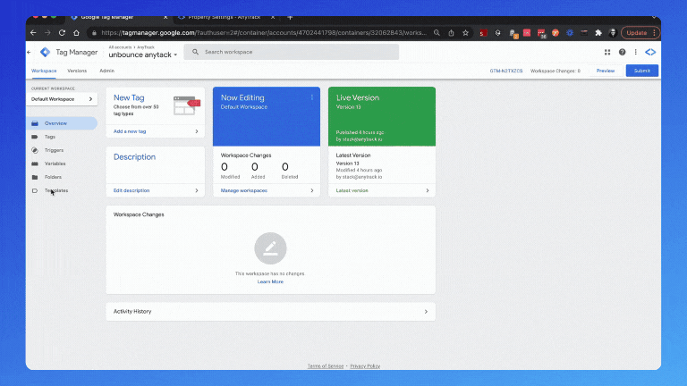
Task: Click the zoom magnifier in address bar
Action: tap(437, 33)
